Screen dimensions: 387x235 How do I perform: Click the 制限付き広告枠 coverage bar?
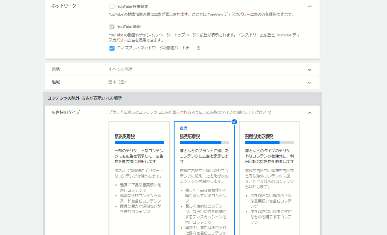pos(269,143)
